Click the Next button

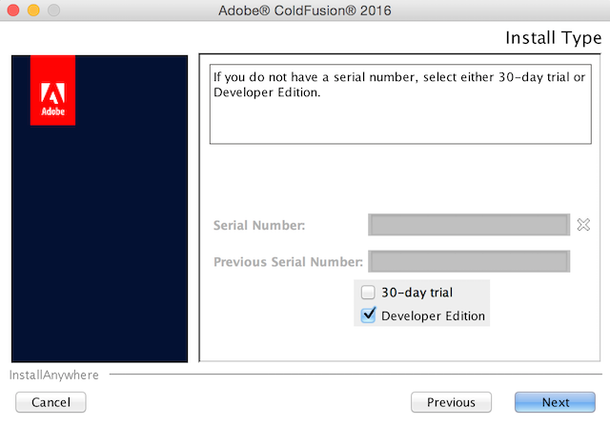pyautogui.click(x=555, y=402)
